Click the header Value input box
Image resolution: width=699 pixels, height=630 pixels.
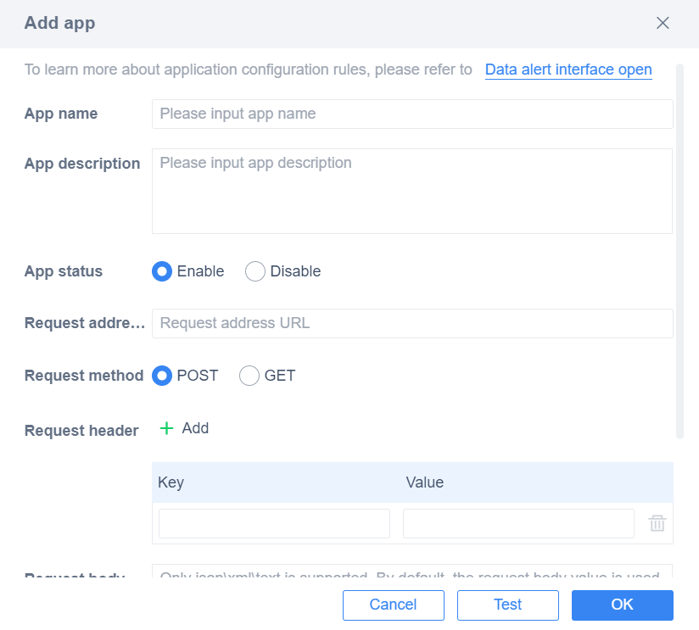pyautogui.click(x=517, y=523)
